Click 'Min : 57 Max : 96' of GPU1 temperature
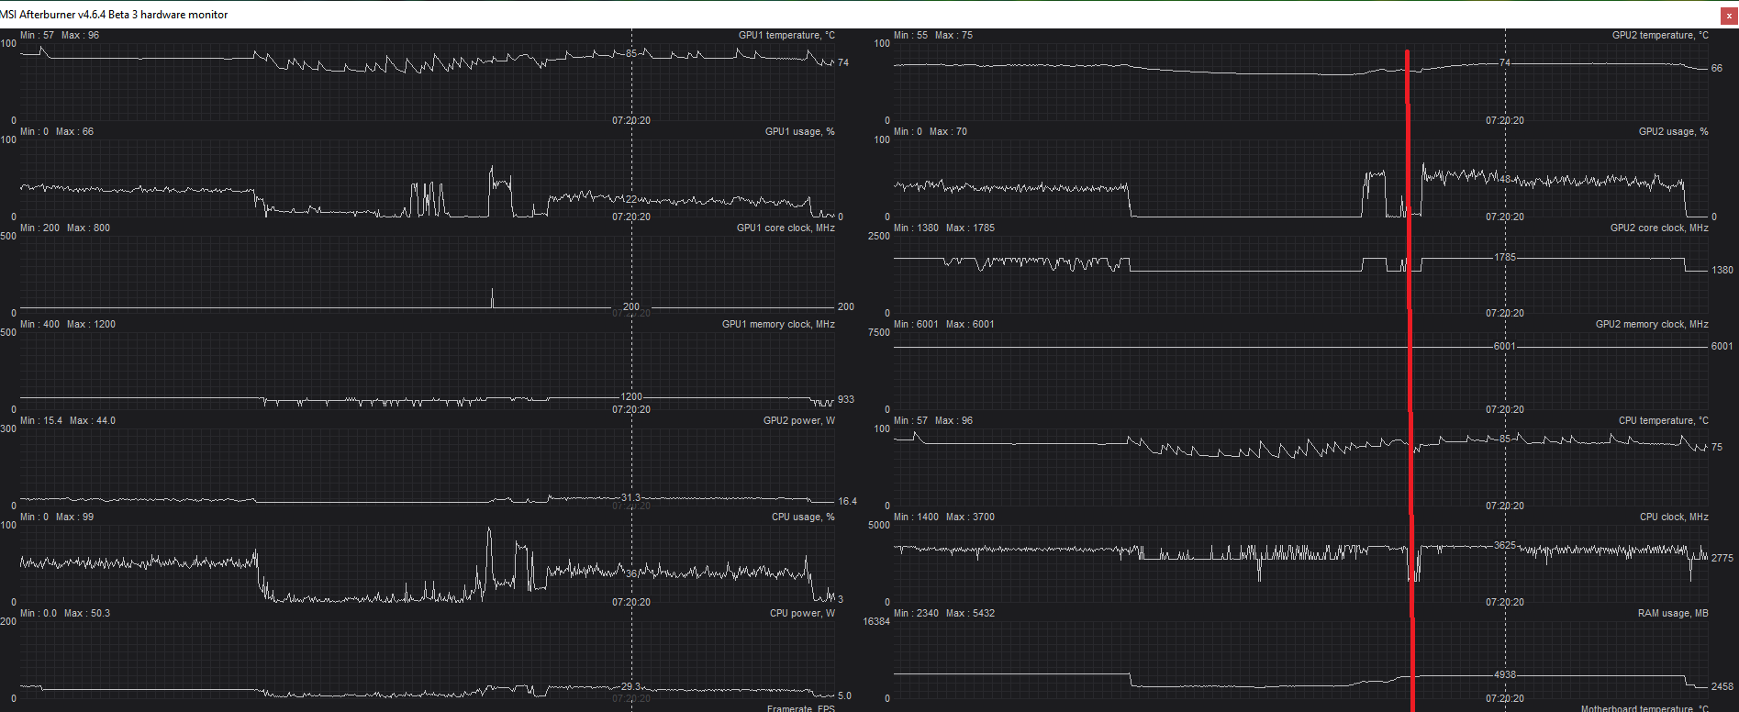 pos(60,35)
